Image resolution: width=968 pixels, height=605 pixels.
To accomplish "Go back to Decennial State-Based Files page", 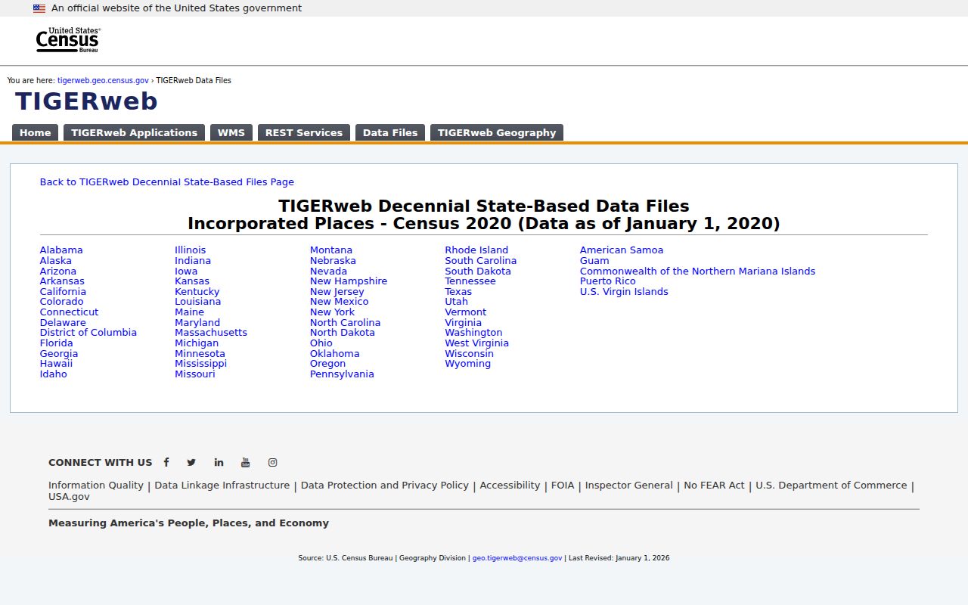I will 167,182.
